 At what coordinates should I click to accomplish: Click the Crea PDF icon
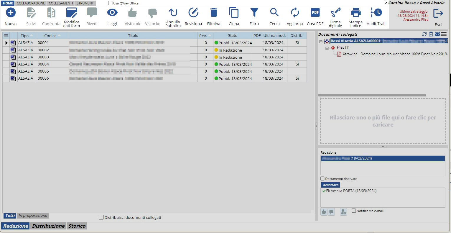coord(315,13)
